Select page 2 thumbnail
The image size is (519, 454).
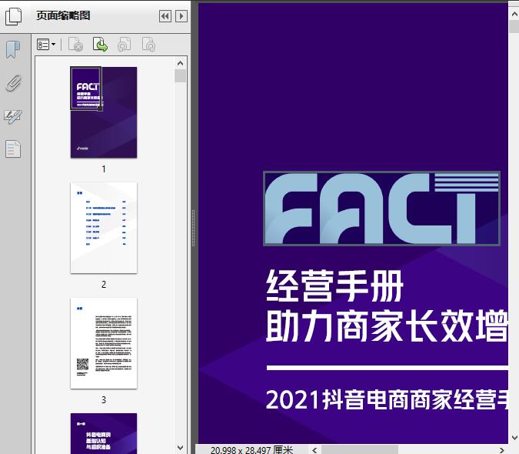tap(104, 228)
